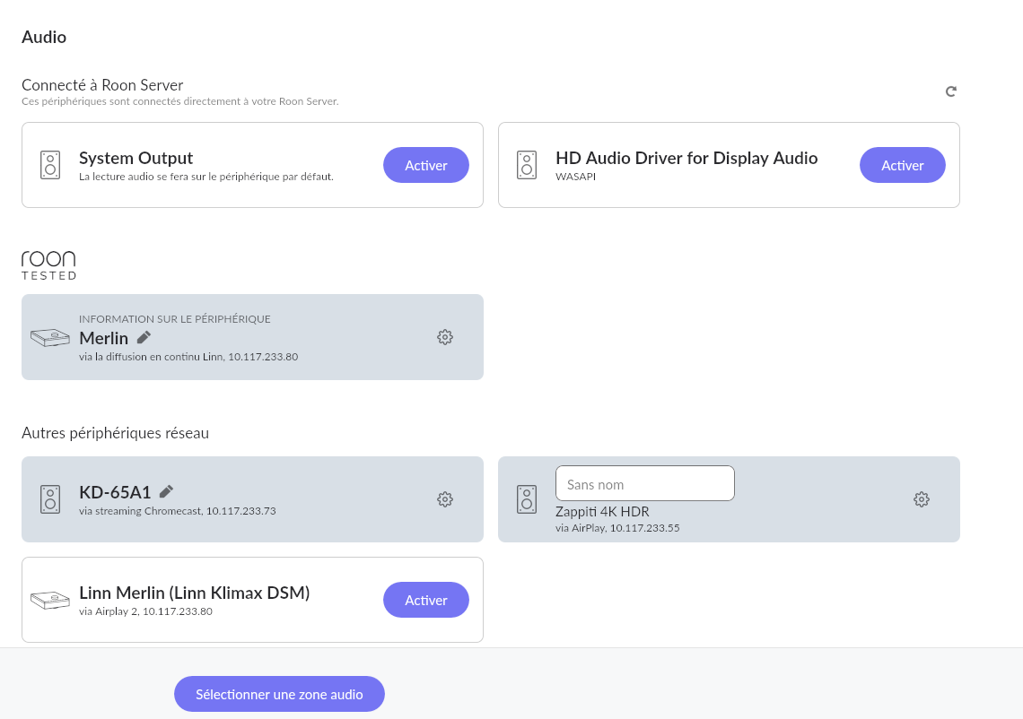Click the System Output title
Image resolution: width=1023 pixels, height=719 pixels.
[136, 159]
